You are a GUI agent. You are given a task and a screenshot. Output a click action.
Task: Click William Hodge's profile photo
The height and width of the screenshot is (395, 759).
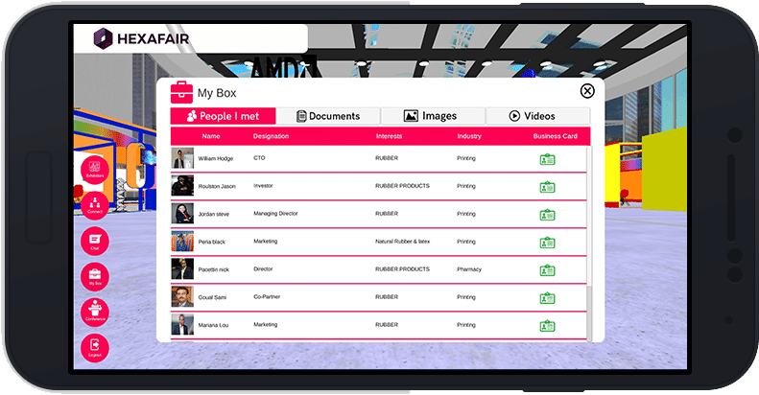pyautogui.click(x=182, y=158)
